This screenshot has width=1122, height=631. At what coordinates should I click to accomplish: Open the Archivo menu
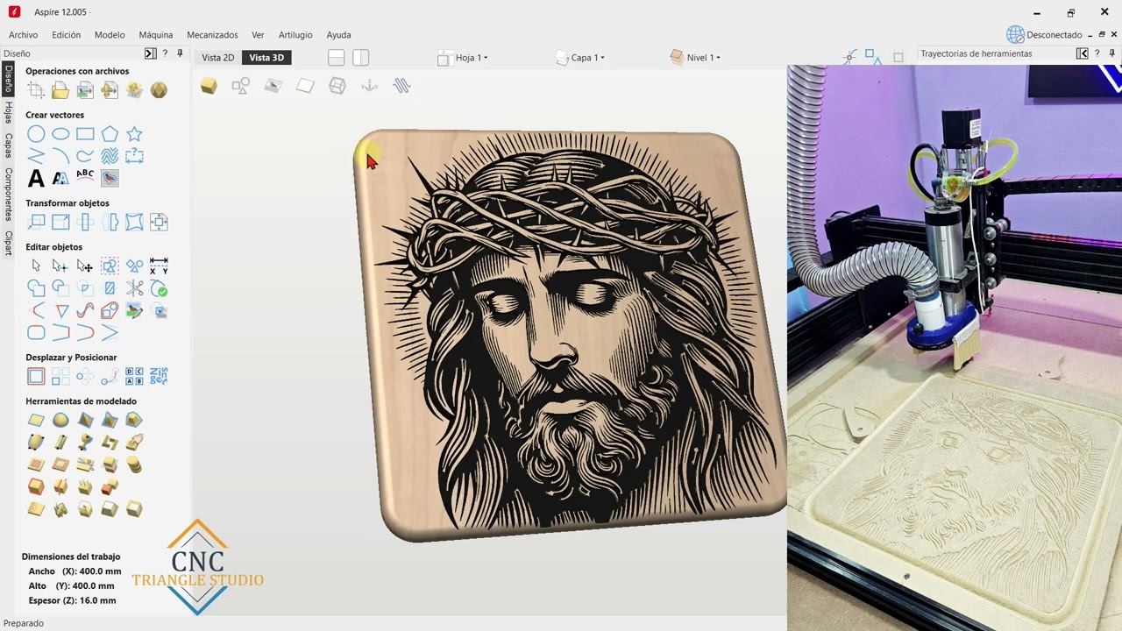tap(24, 35)
